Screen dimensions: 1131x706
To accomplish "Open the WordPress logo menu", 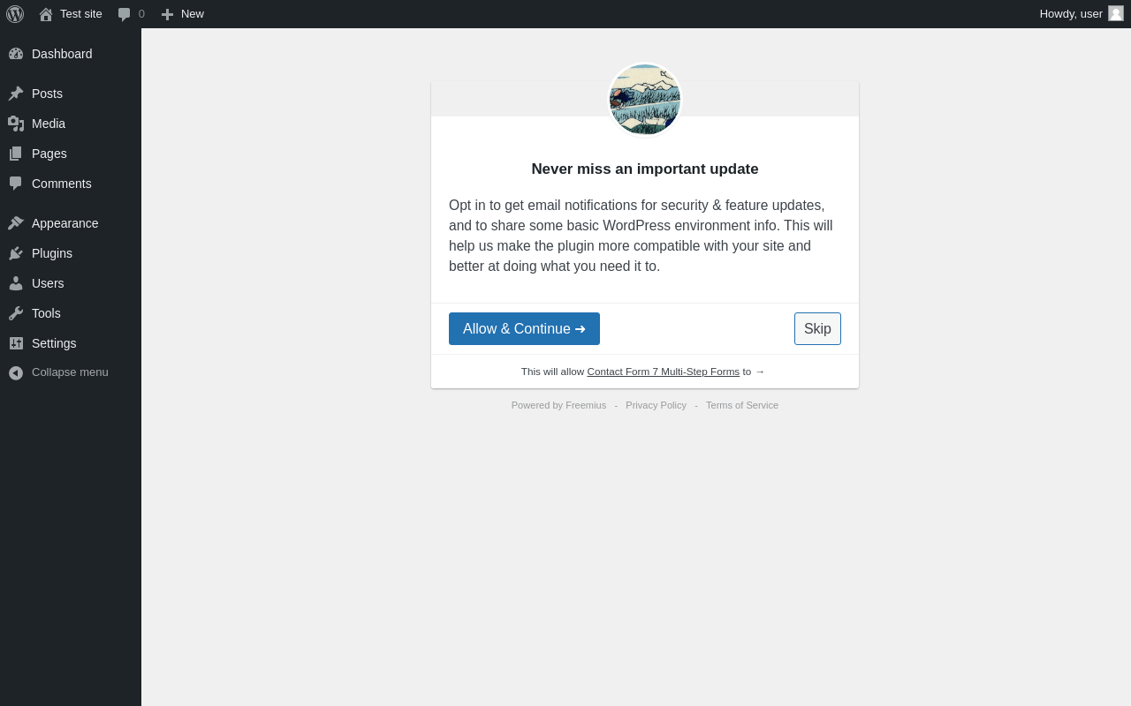I will tap(15, 14).
